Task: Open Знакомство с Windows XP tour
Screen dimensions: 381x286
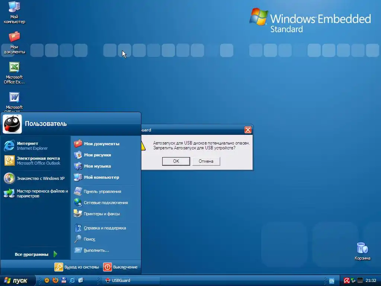Action: coord(35,178)
